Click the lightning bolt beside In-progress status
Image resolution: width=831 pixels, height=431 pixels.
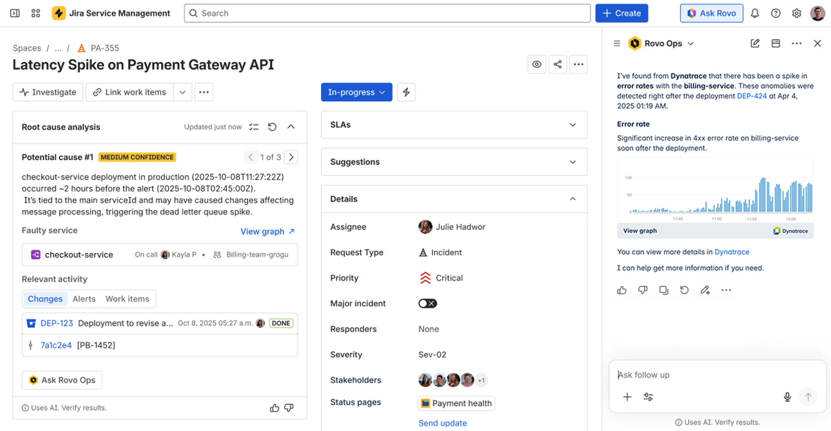(x=406, y=92)
